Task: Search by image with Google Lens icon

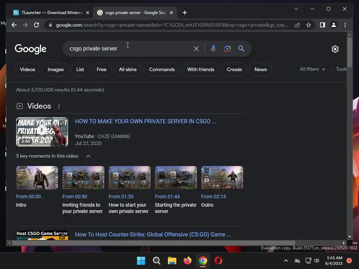Action: point(227,48)
